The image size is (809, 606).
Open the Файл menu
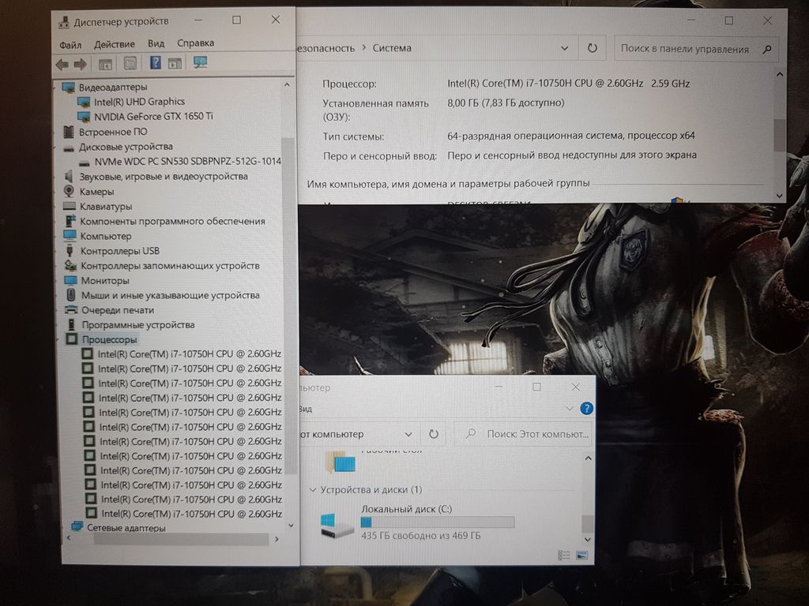(x=70, y=45)
